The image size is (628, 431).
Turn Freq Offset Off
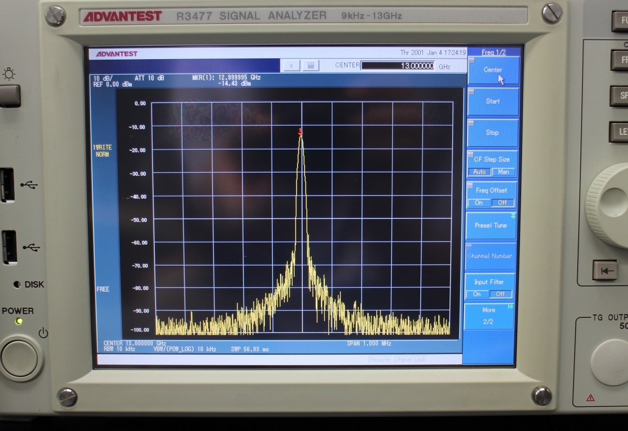503,203
